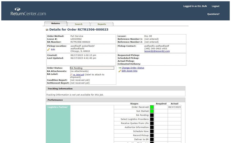Screen dimensions: 231x143
Task: Click the Actual date 06/17/2015 cell
Action: click(x=175, y=107)
